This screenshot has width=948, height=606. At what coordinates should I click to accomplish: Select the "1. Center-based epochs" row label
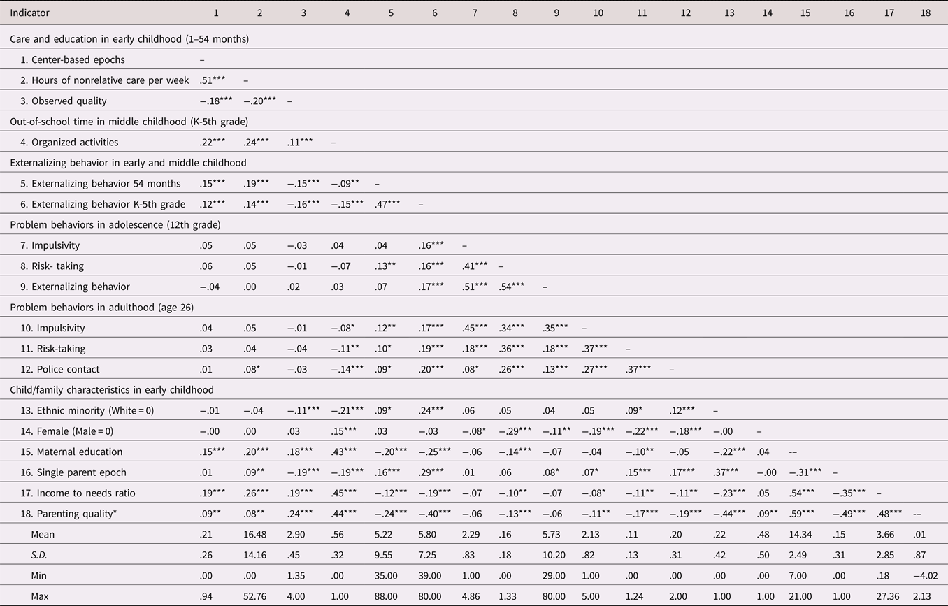[73, 60]
